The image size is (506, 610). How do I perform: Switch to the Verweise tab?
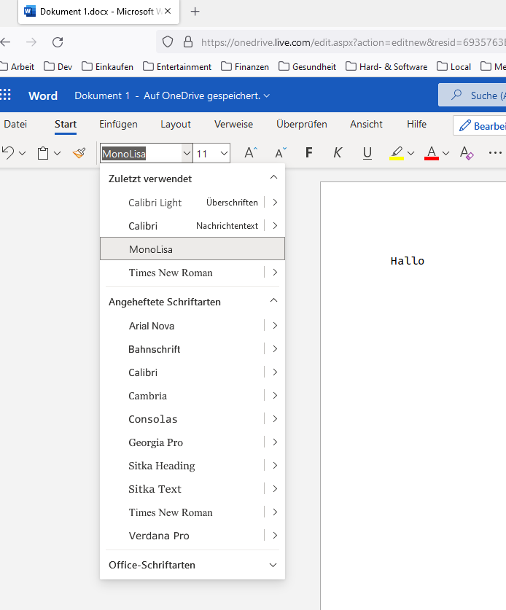pos(233,124)
